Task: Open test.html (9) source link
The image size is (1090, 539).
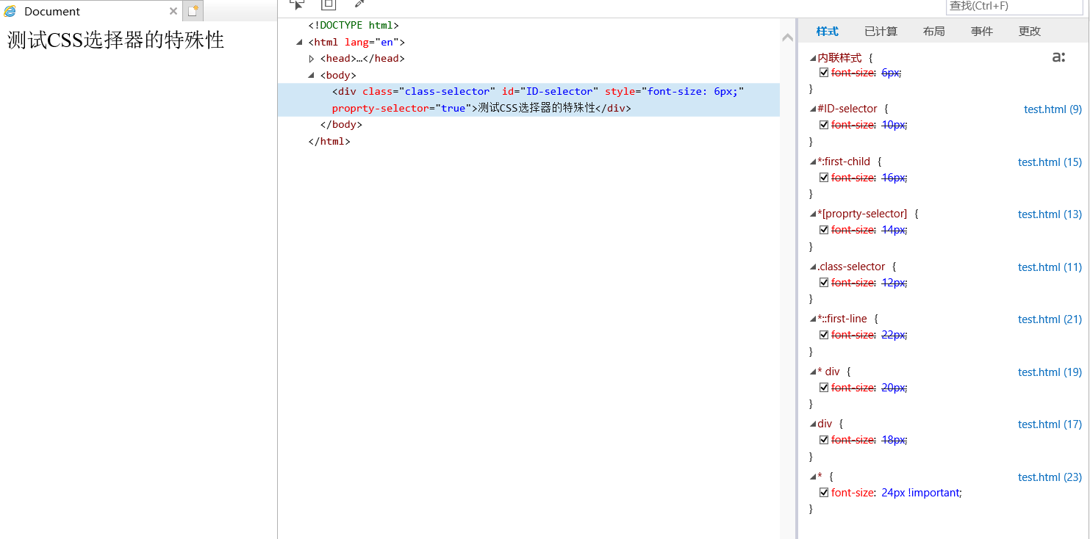Action: (x=1053, y=109)
